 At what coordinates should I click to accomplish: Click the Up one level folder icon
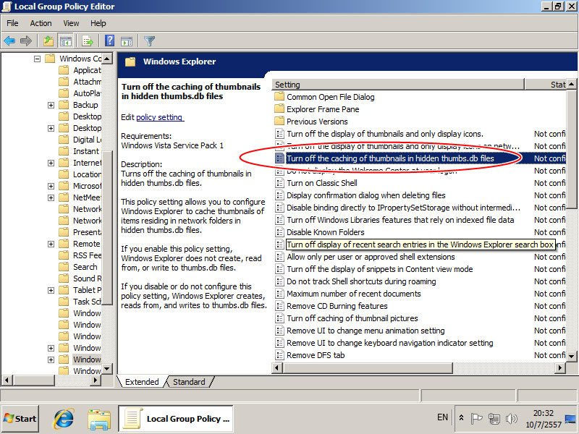(x=48, y=41)
